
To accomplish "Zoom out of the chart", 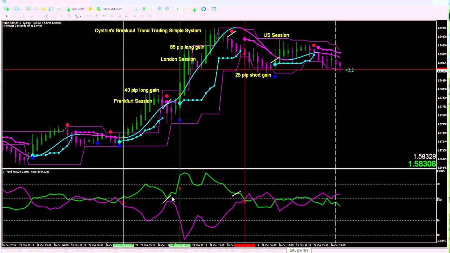I will point(168,9).
